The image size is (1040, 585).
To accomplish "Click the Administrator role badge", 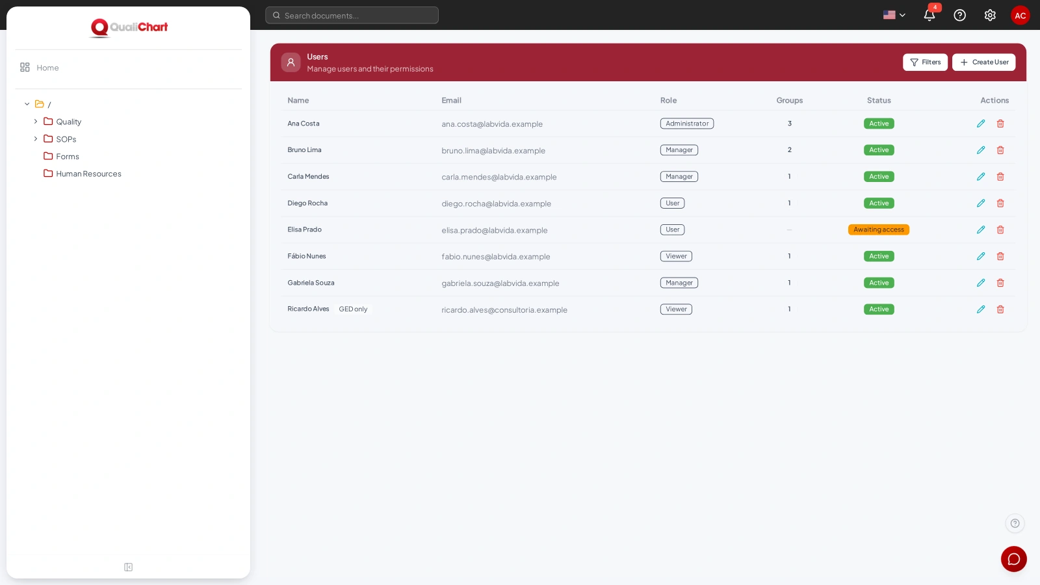I will coord(687,123).
